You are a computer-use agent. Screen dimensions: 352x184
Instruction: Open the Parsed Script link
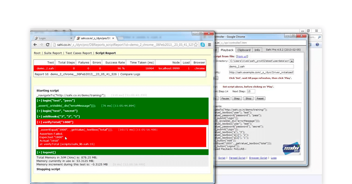pyautogui.click(x=237, y=158)
